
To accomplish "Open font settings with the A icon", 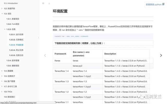I will (x=49, y=4).
